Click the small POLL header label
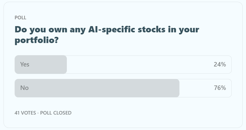The image size is (246, 130). point(20,18)
